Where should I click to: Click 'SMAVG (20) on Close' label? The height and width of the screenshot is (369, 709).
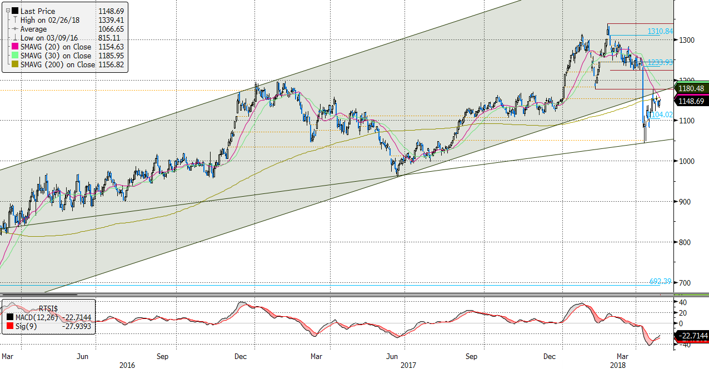(56, 47)
